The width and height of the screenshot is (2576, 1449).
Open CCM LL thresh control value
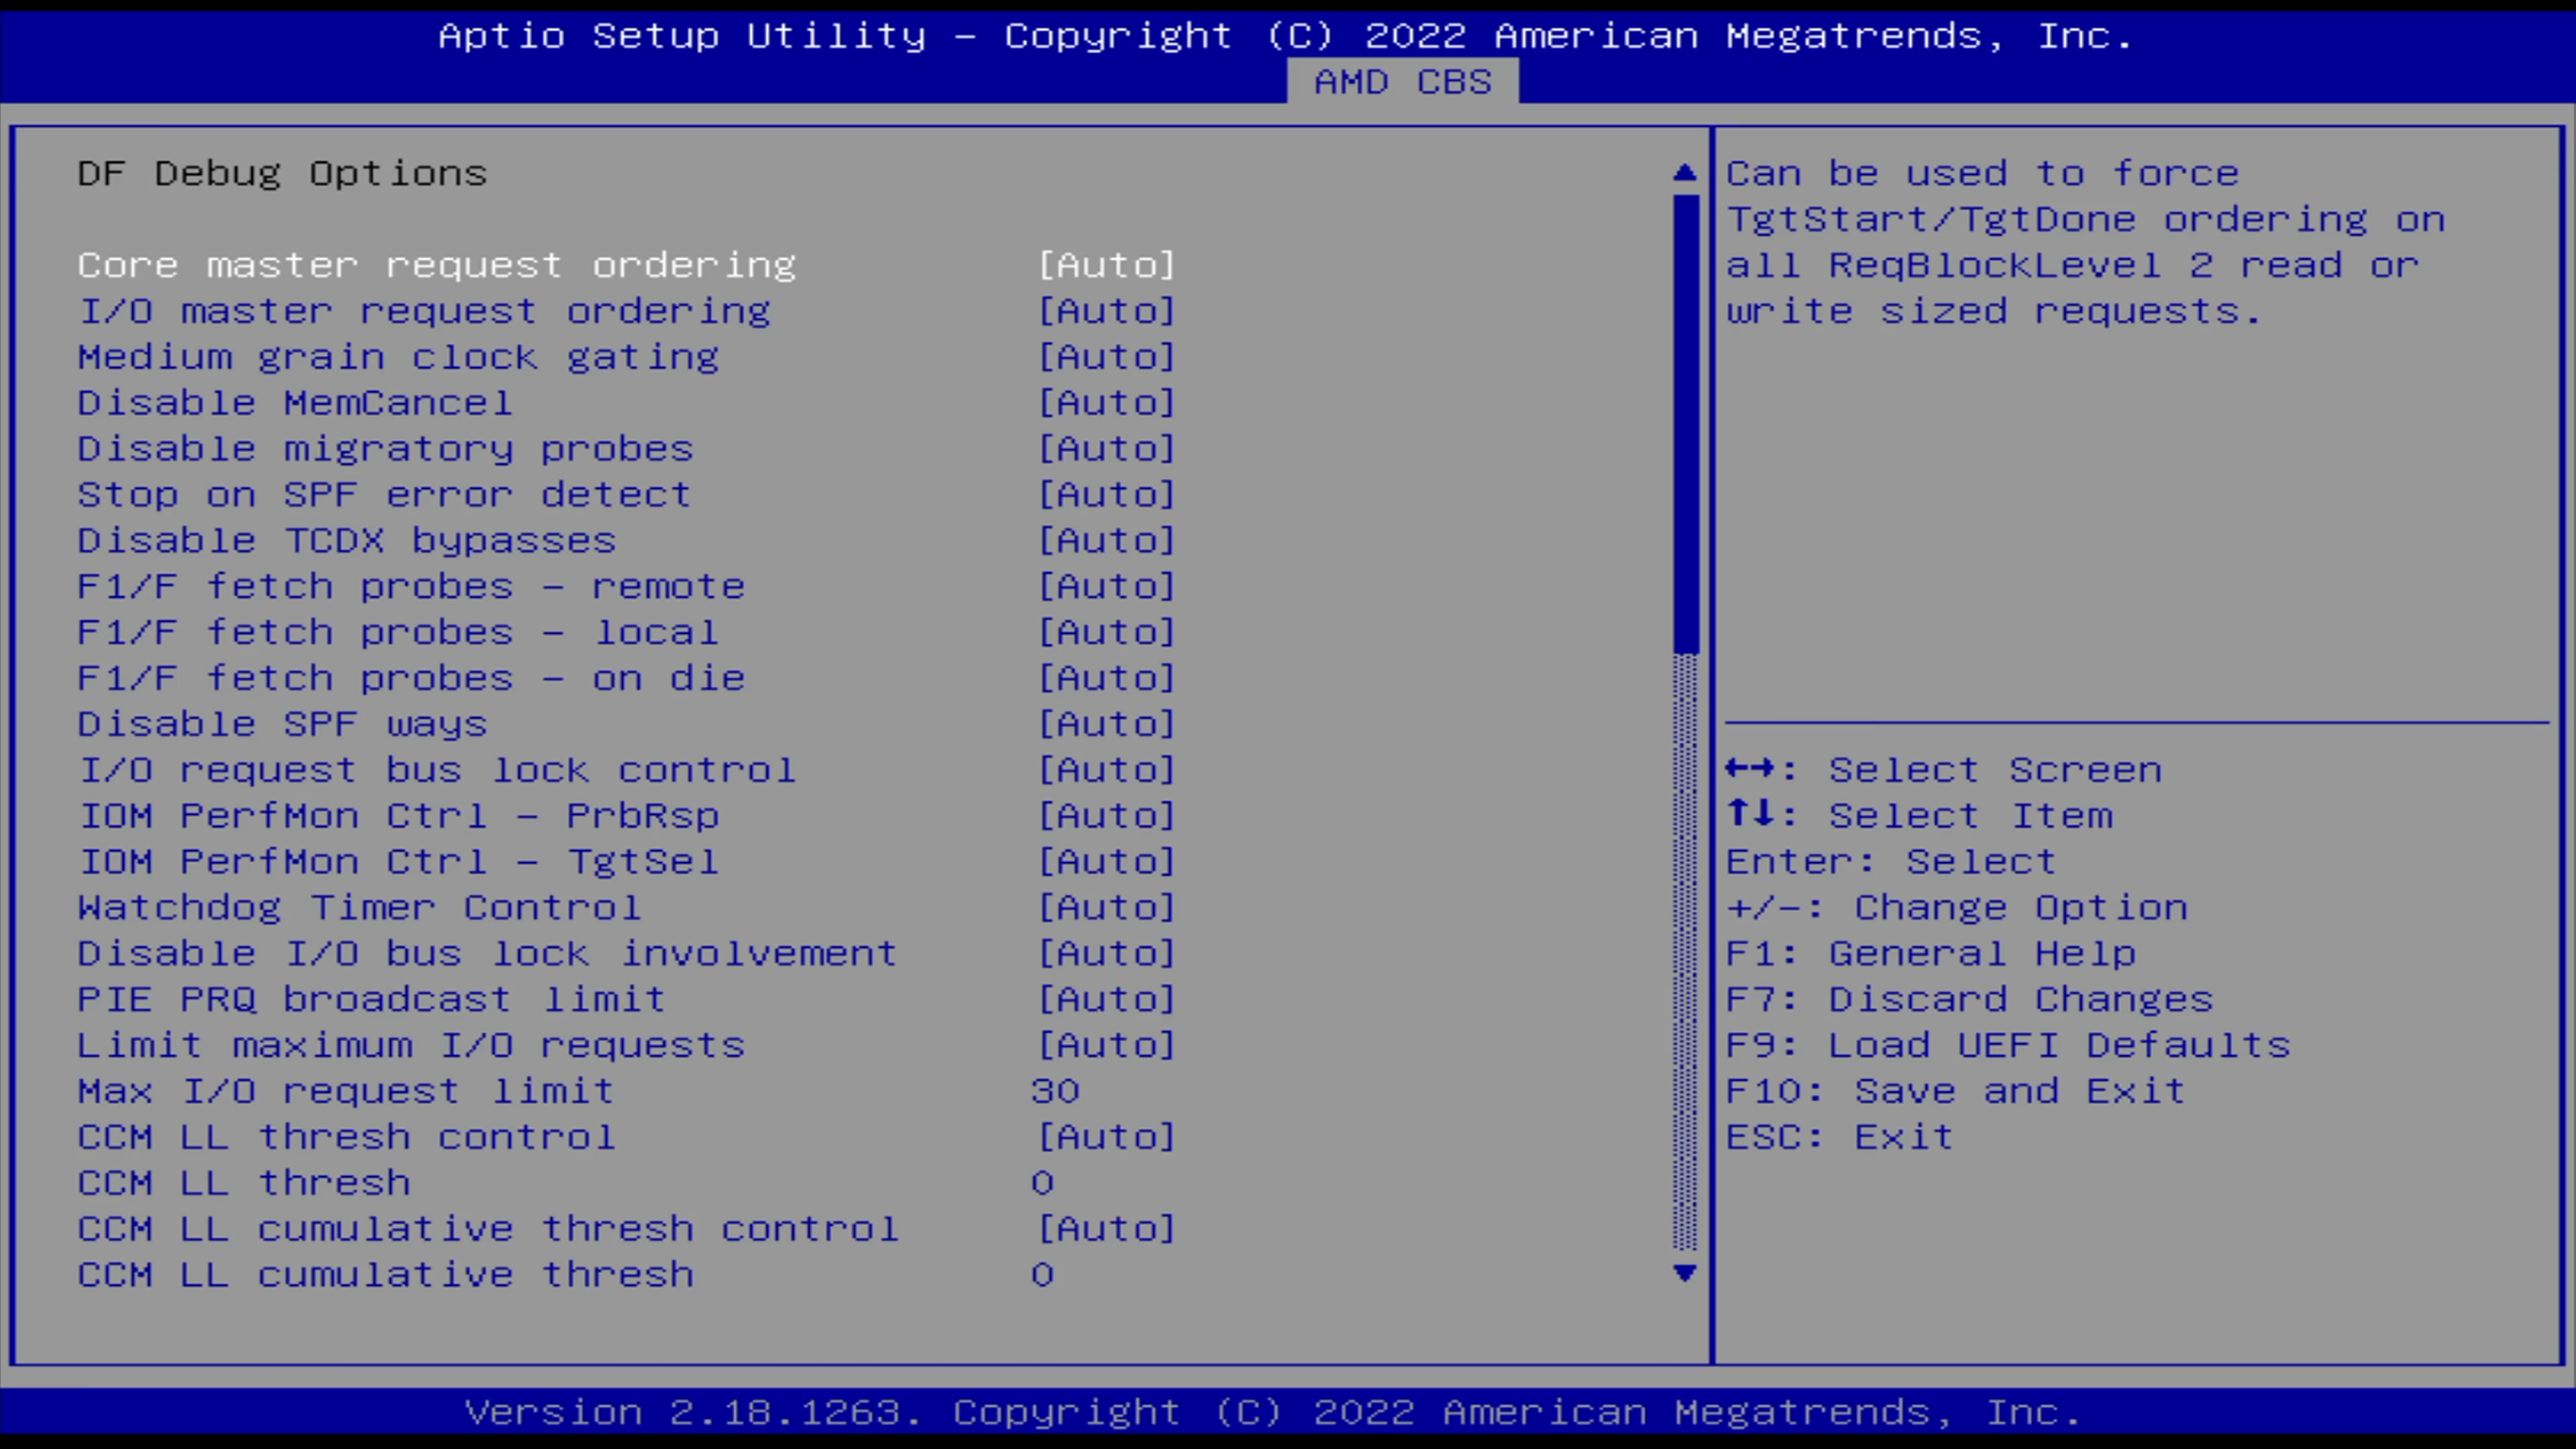click(1107, 1138)
